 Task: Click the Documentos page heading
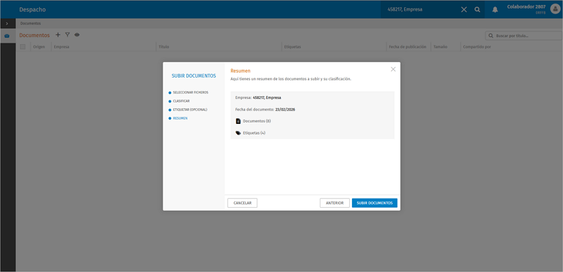click(34, 35)
